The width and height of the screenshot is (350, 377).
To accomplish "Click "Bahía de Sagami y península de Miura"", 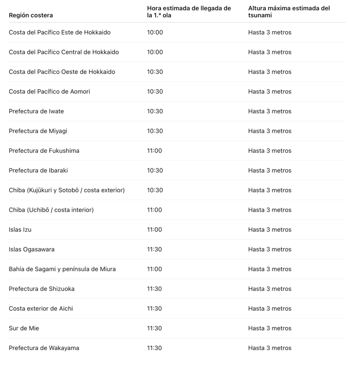I will pos(62,269).
